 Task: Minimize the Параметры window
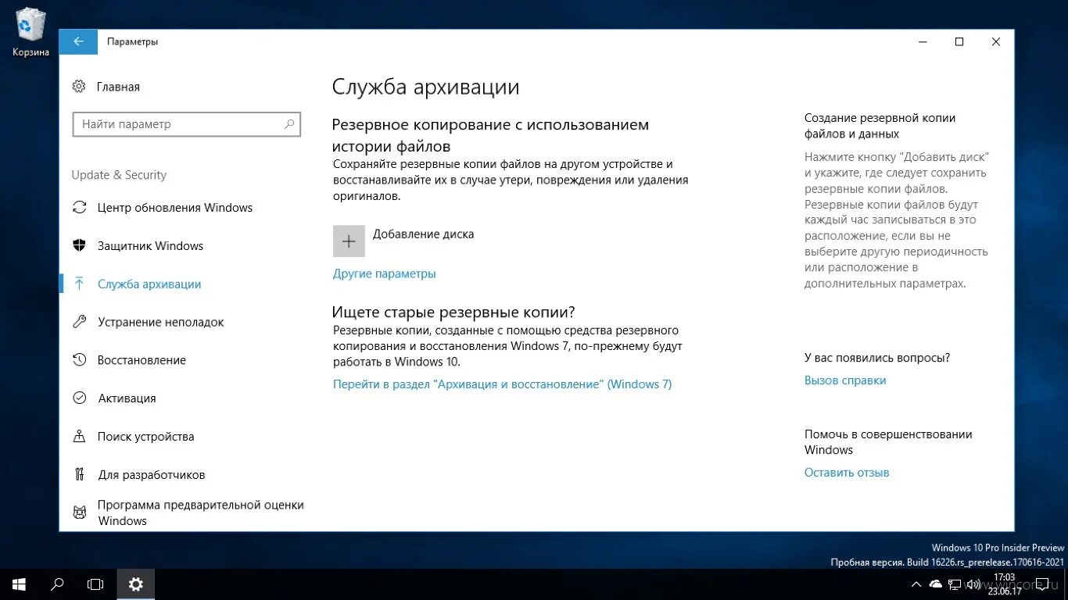[923, 42]
